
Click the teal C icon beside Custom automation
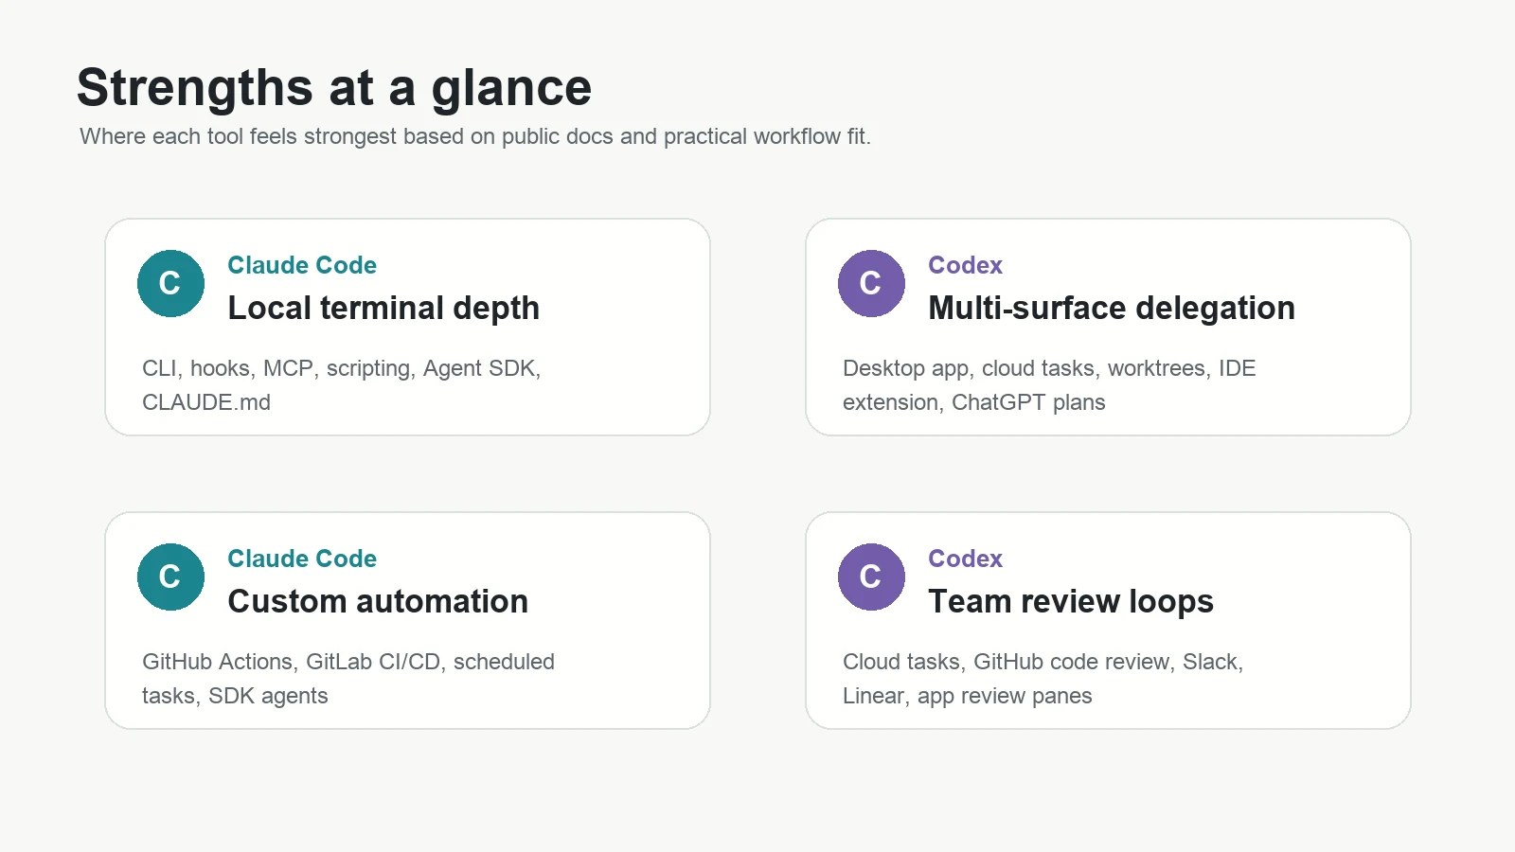(170, 577)
